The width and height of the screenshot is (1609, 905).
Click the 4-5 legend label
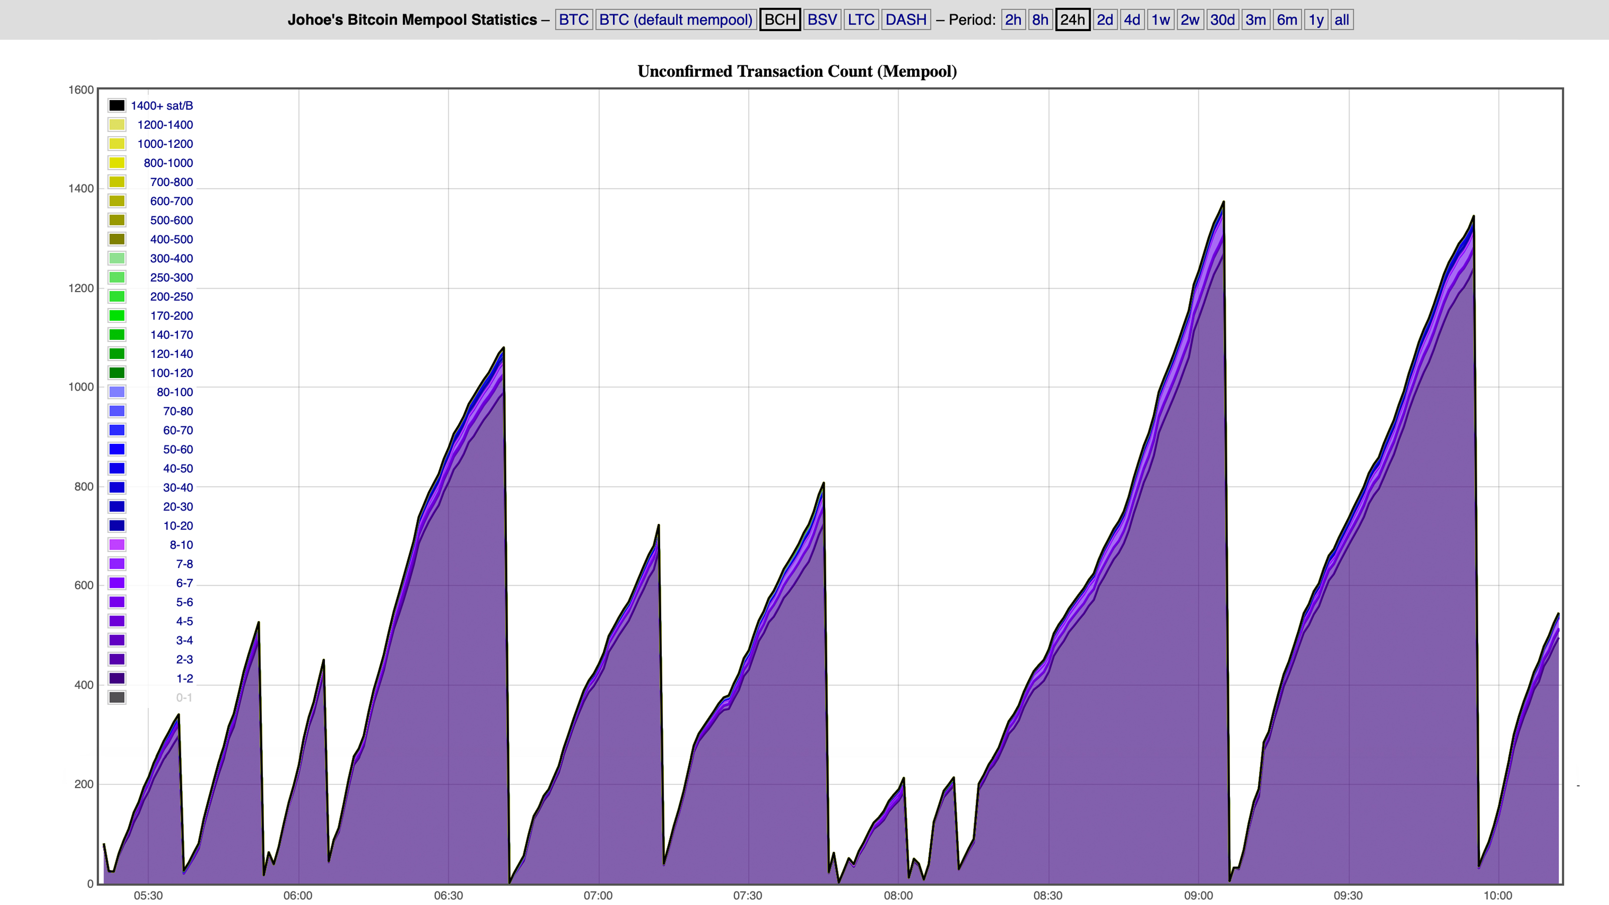point(184,621)
